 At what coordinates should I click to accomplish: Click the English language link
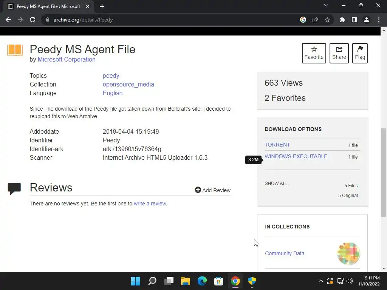coord(113,93)
